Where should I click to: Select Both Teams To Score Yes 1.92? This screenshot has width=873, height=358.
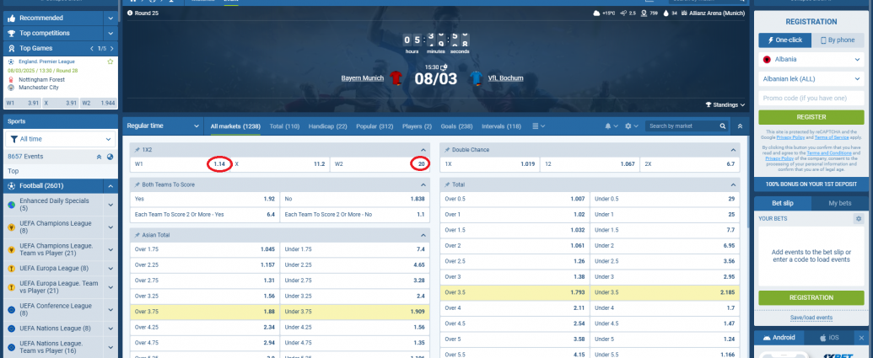pos(205,199)
